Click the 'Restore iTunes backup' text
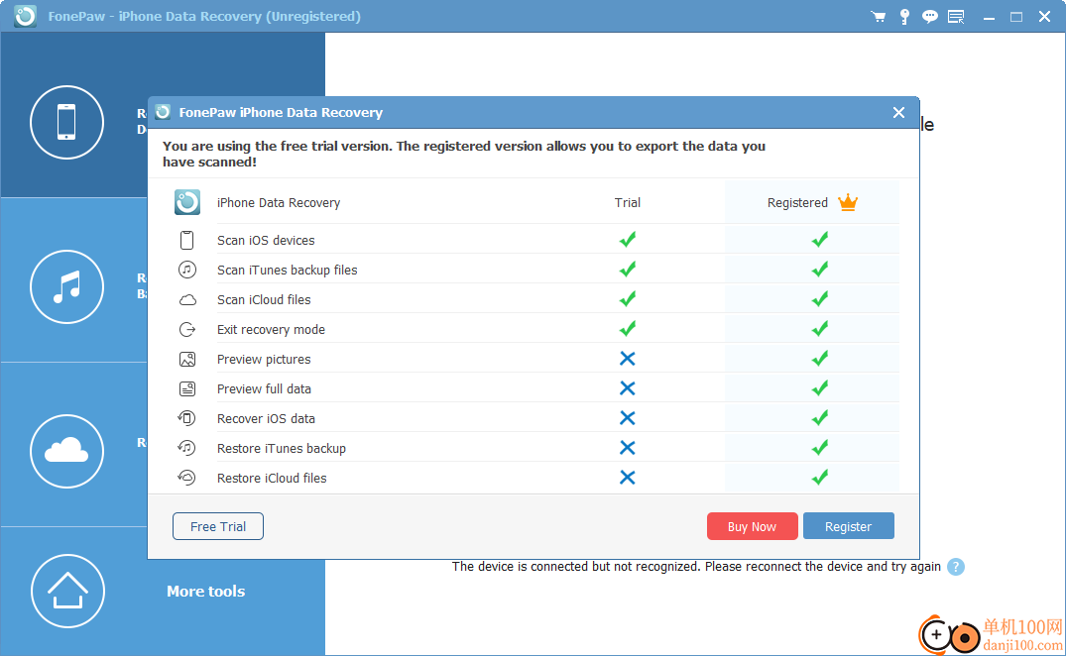Image resolution: width=1066 pixels, height=656 pixels. click(282, 448)
